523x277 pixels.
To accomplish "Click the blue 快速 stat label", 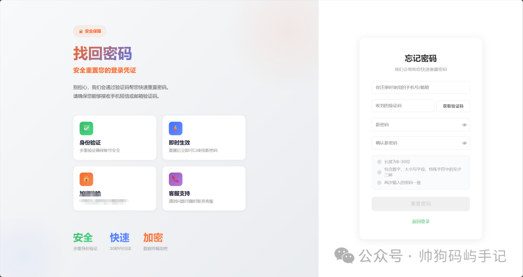I will click(120, 238).
